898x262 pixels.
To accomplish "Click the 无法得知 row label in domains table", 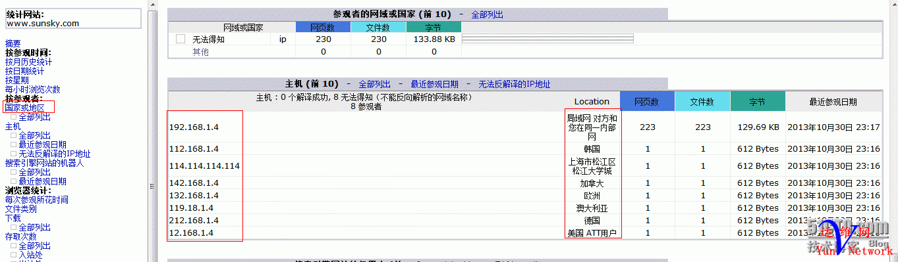I will pos(208,39).
